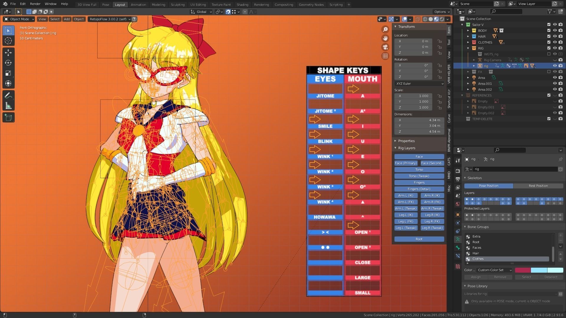Open the VRM HELPER sidebar tab
The height and width of the screenshot is (318, 566).
pyautogui.click(x=449, y=74)
